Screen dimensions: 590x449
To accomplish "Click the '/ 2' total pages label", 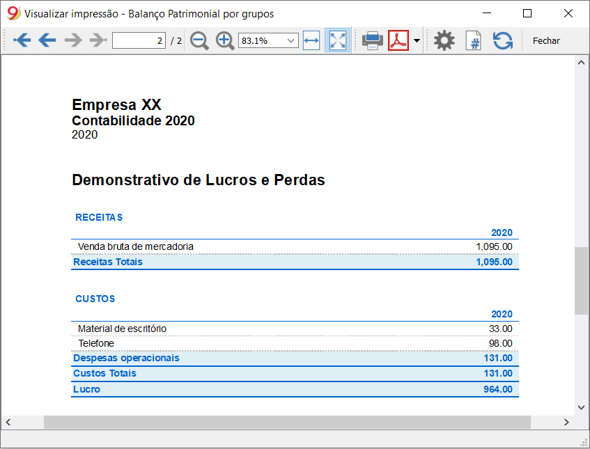I will pyautogui.click(x=176, y=40).
